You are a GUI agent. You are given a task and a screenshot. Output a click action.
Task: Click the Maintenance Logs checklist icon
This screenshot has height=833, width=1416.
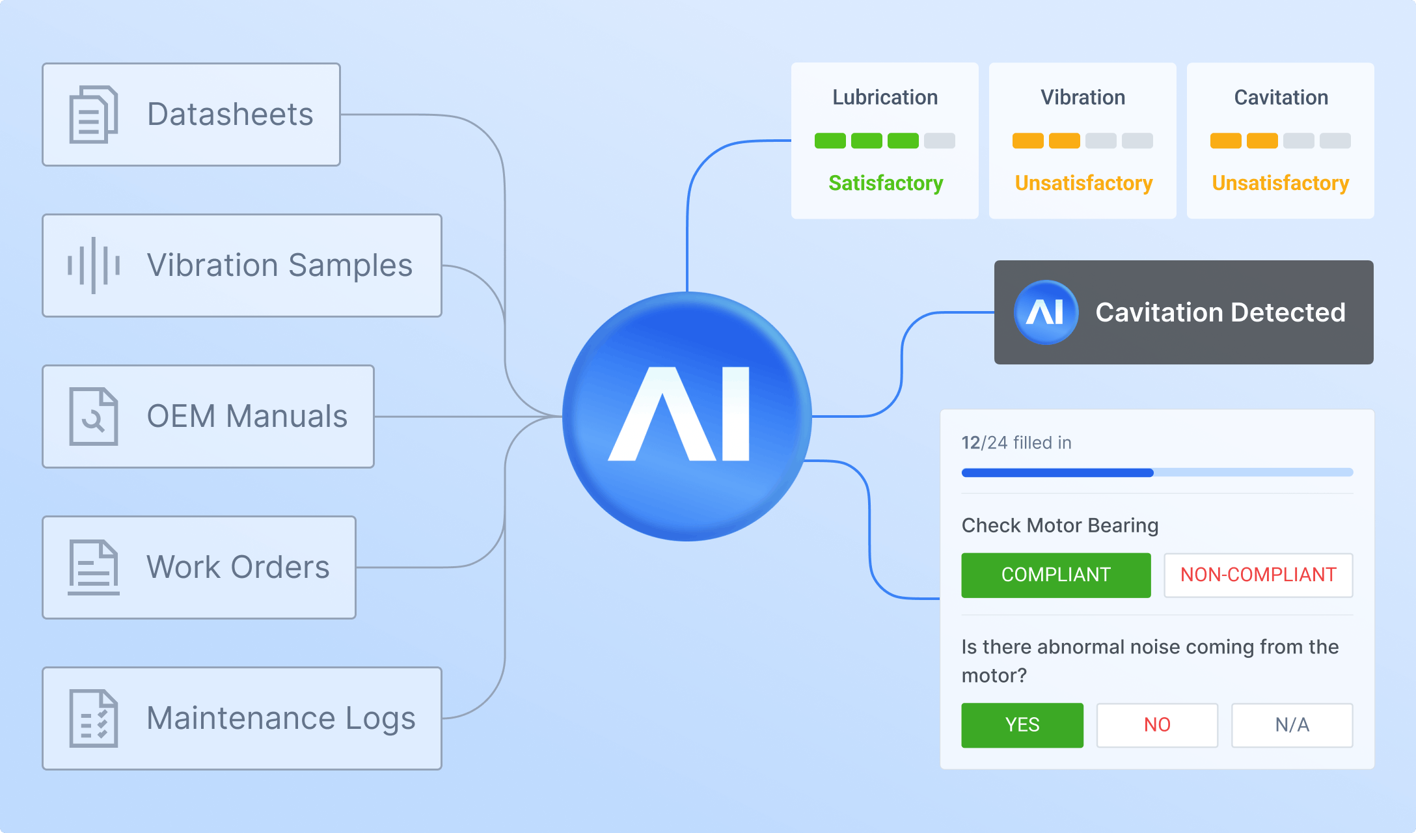94,718
